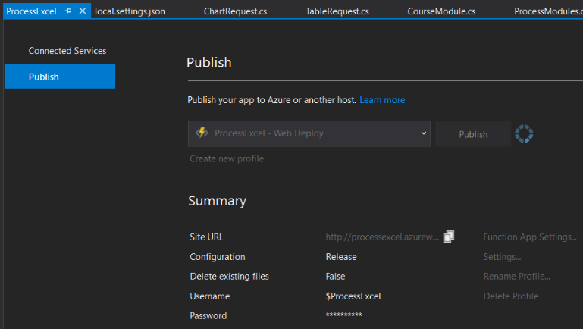Click the Site URL label

[x=206, y=237]
